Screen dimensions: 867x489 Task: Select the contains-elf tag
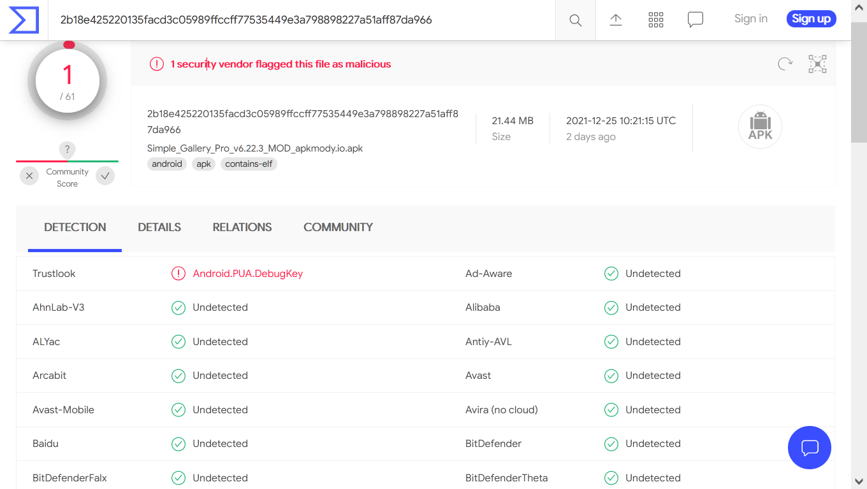click(x=249, y=164)
